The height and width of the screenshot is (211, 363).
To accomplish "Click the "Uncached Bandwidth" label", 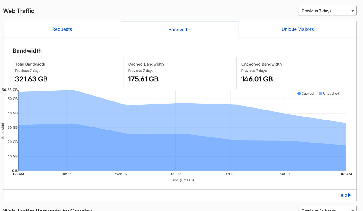I will point(262,64).
